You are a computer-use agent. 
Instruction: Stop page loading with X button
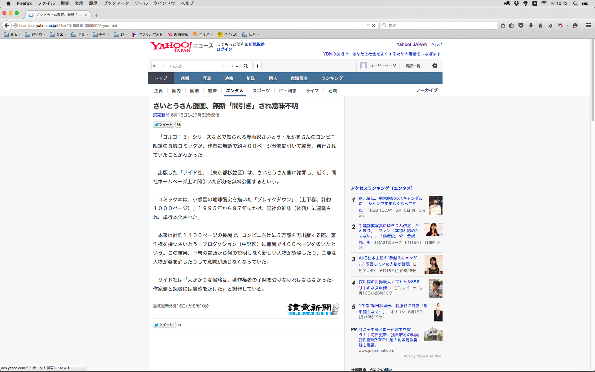[x=374, y=25]
